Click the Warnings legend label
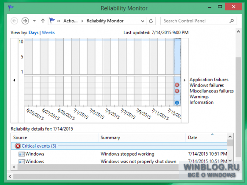Image resolution: width=247 pixels, height=185 pixels. click(199, 97)
